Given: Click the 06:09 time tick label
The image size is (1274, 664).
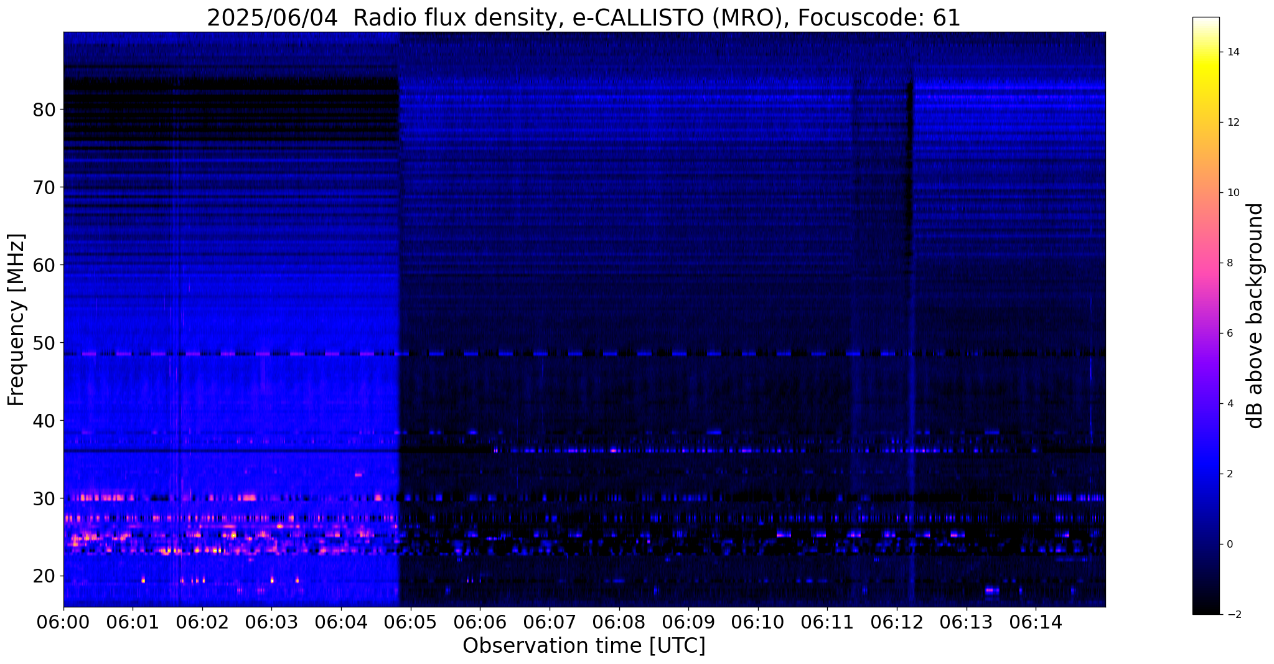Looking at the screenshot, I should point(688,622).
